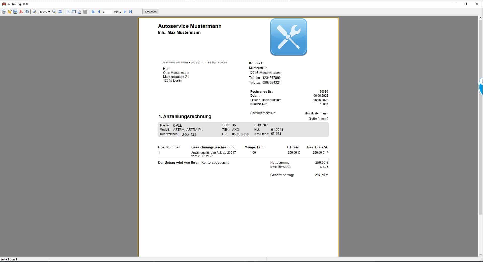Click the Marke value OPEL

177,125
